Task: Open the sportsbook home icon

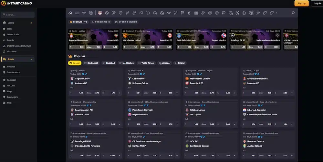Action: [x=70, y=13]
